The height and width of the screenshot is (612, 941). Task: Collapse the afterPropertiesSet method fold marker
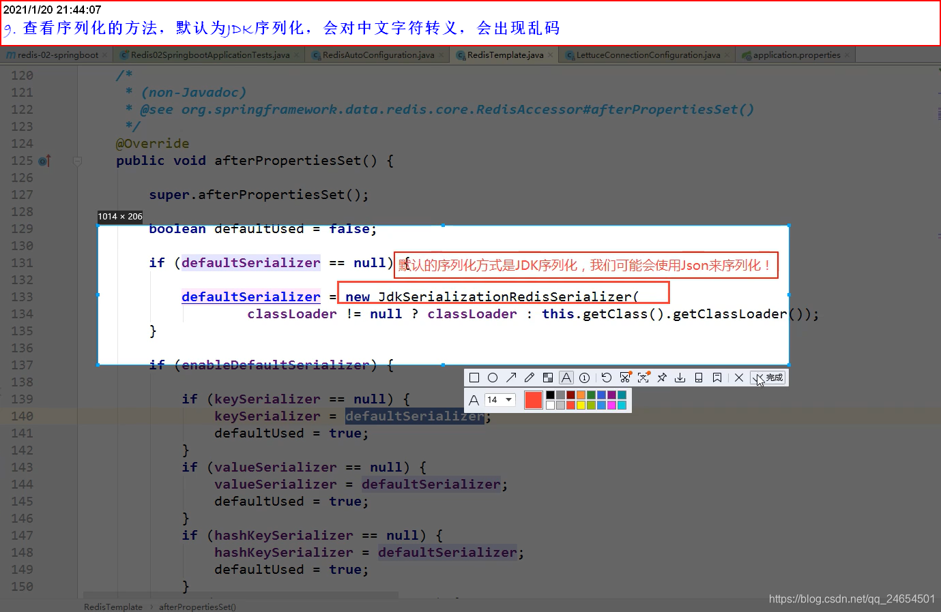(78, 162)
